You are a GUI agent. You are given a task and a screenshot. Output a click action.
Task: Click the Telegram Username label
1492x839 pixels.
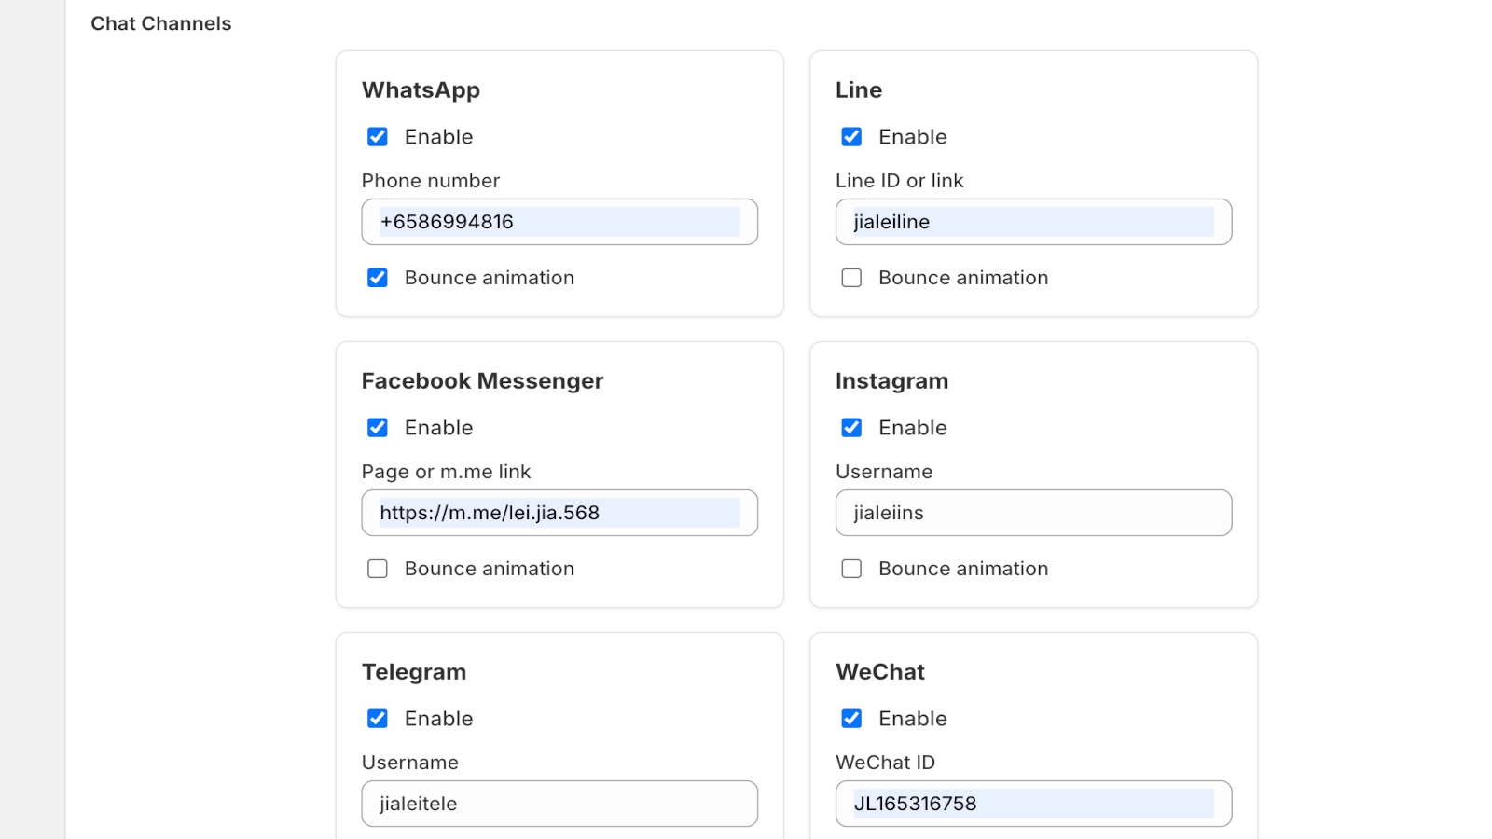410,763
